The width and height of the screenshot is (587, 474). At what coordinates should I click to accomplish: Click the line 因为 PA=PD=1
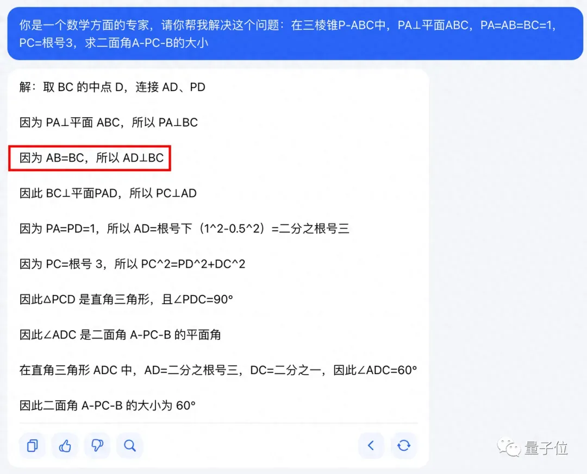coord(184,228)
